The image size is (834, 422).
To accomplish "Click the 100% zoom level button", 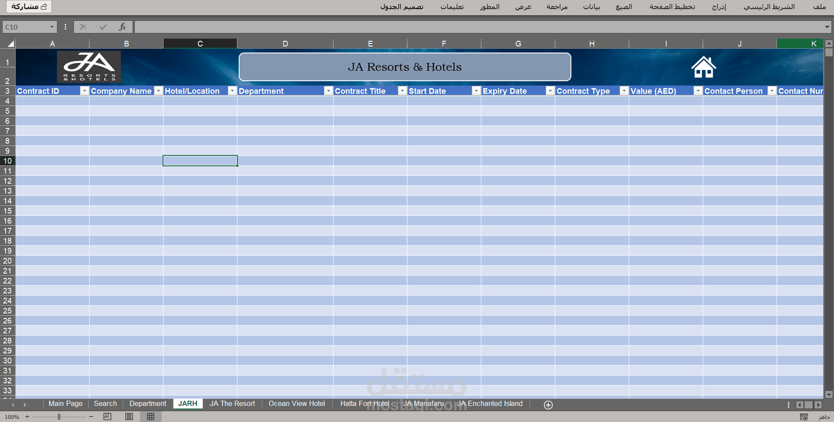I will coord(12,417).
